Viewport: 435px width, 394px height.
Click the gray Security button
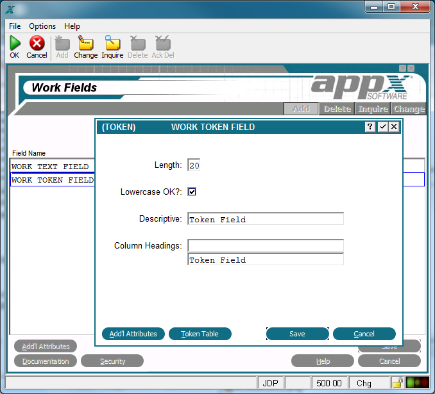point(112,361)
